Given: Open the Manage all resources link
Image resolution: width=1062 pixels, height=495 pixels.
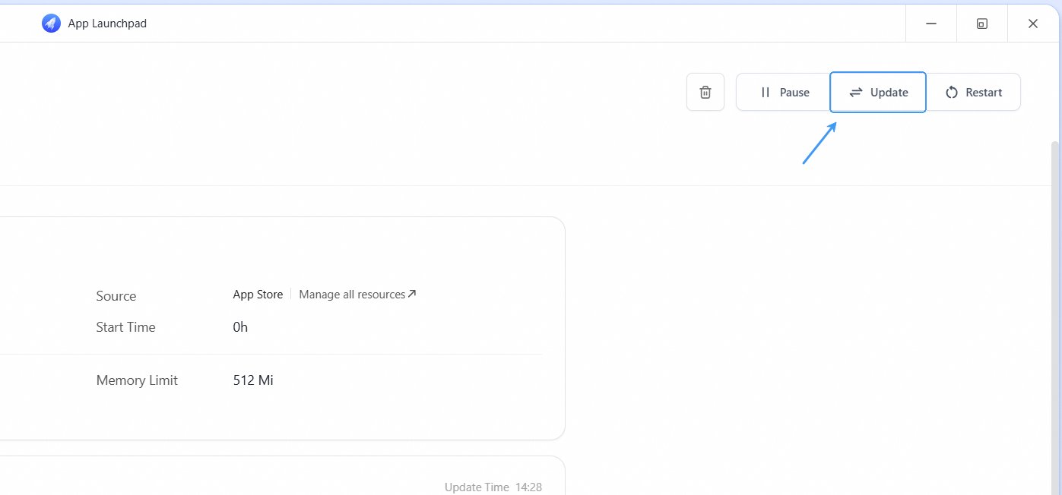Looking at the screenshot, I should (x=352, y=295).
